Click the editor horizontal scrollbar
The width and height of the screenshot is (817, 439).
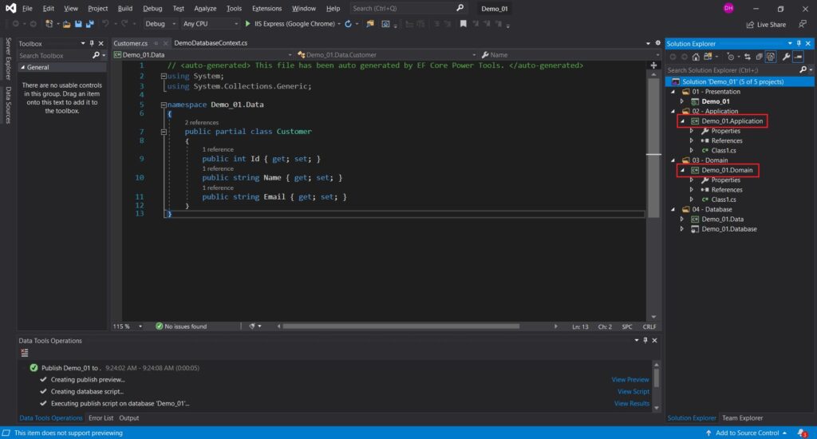tap(399, 326)
